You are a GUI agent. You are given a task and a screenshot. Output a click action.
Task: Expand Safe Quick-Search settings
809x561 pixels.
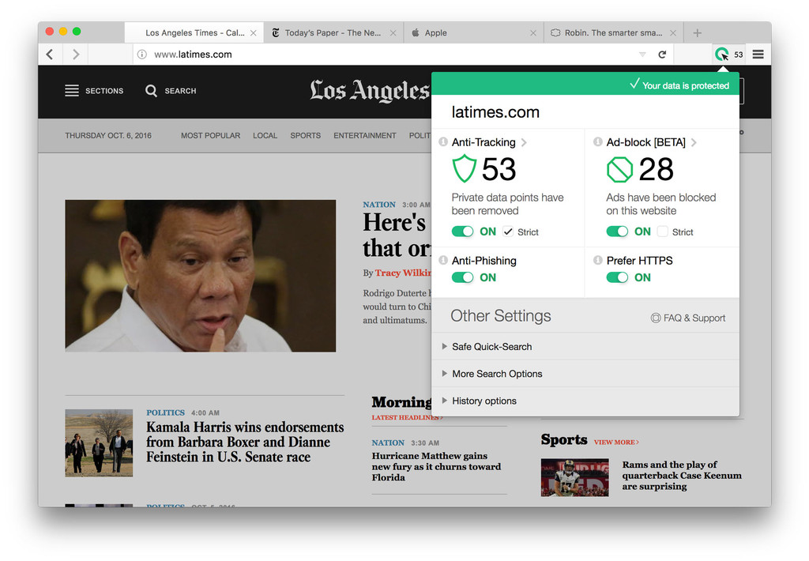click(491, 347)
